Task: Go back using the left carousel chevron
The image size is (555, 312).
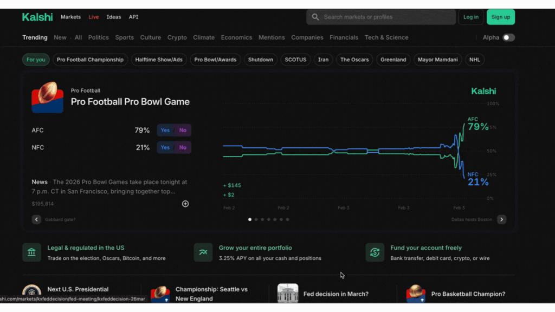Action: [x=36, y=219]
